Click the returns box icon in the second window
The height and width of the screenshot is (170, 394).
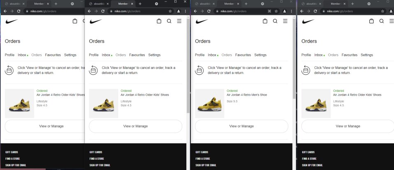[x=93, y=70]
